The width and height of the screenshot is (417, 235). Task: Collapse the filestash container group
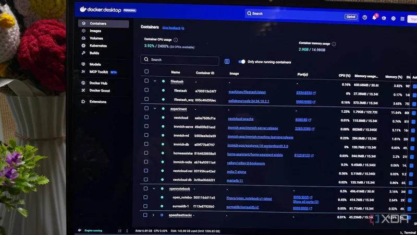click(155, 81)
